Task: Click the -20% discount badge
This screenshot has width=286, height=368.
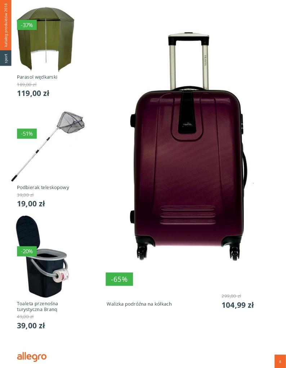Action: pyautogui.click(x=27, y=251)
